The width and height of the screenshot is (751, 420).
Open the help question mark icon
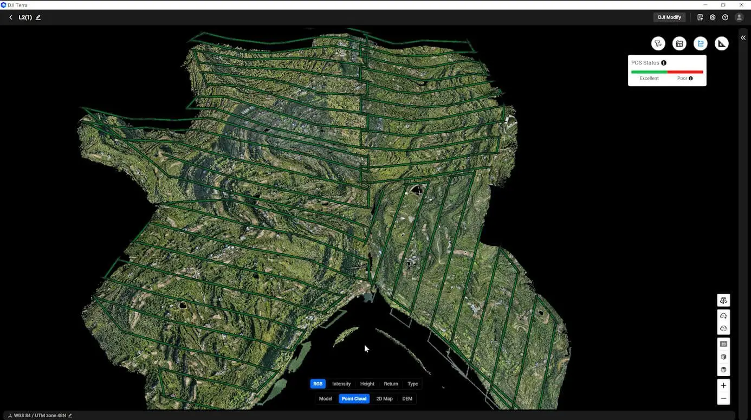point(725,17)
